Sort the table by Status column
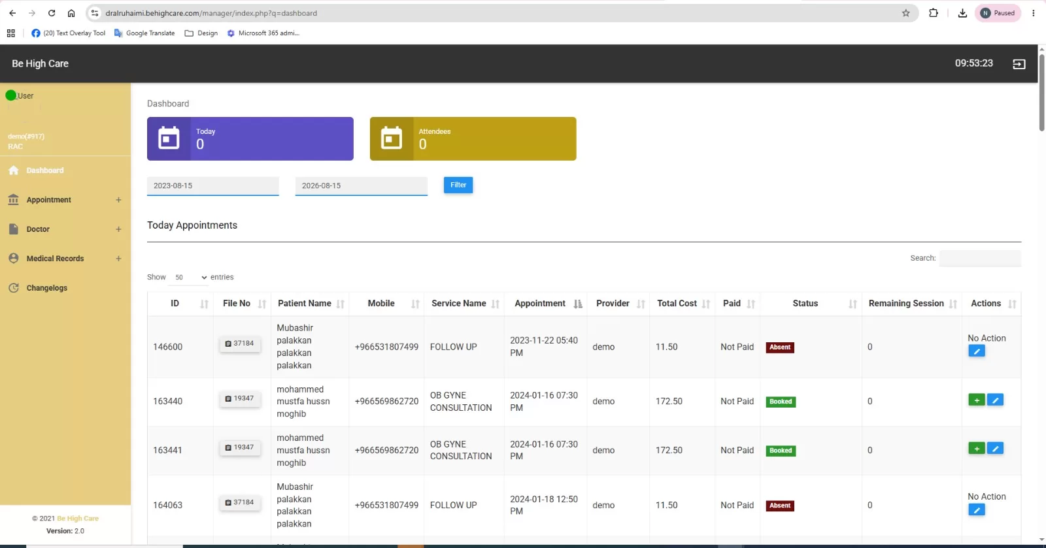Viewport: 1046px width, 548px height. pos(811,304)
